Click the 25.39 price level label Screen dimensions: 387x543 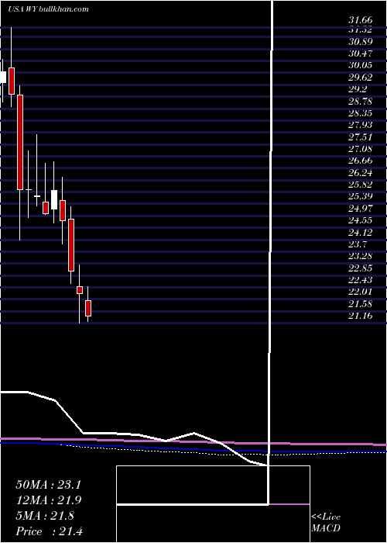360,197
